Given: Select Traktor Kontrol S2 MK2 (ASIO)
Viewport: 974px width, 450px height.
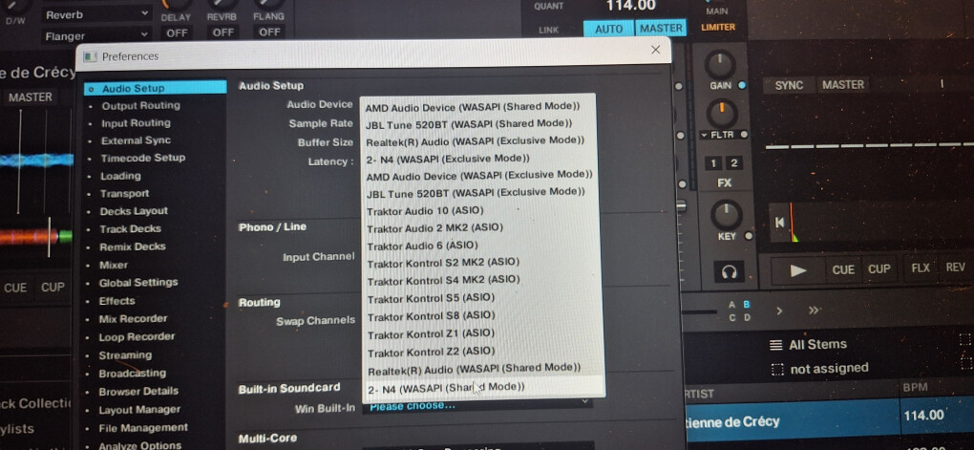Looking at the screenshot, I should 443,263.
